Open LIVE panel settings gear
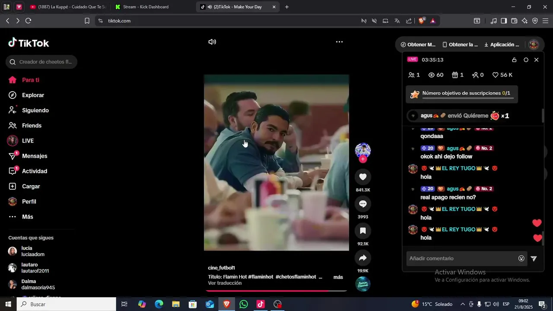This screenshot has width=553, height=311. coord(526,60)
